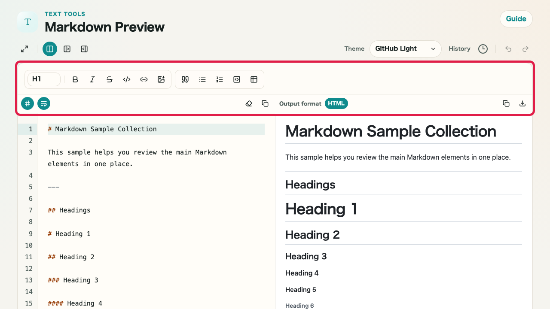Insert inline code
Image resolution: width=550 pixels, height=309 pixels.
pos(127,79)
